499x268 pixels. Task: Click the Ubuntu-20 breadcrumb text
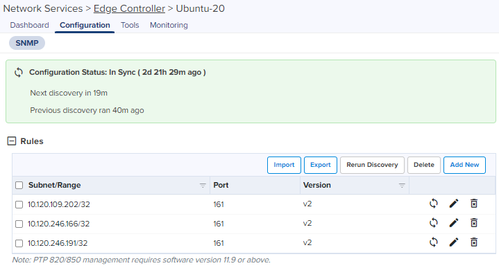(x=200, y=8)
